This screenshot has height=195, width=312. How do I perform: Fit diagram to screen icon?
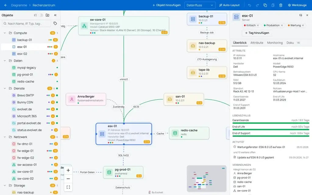click(x=68, y=187)
